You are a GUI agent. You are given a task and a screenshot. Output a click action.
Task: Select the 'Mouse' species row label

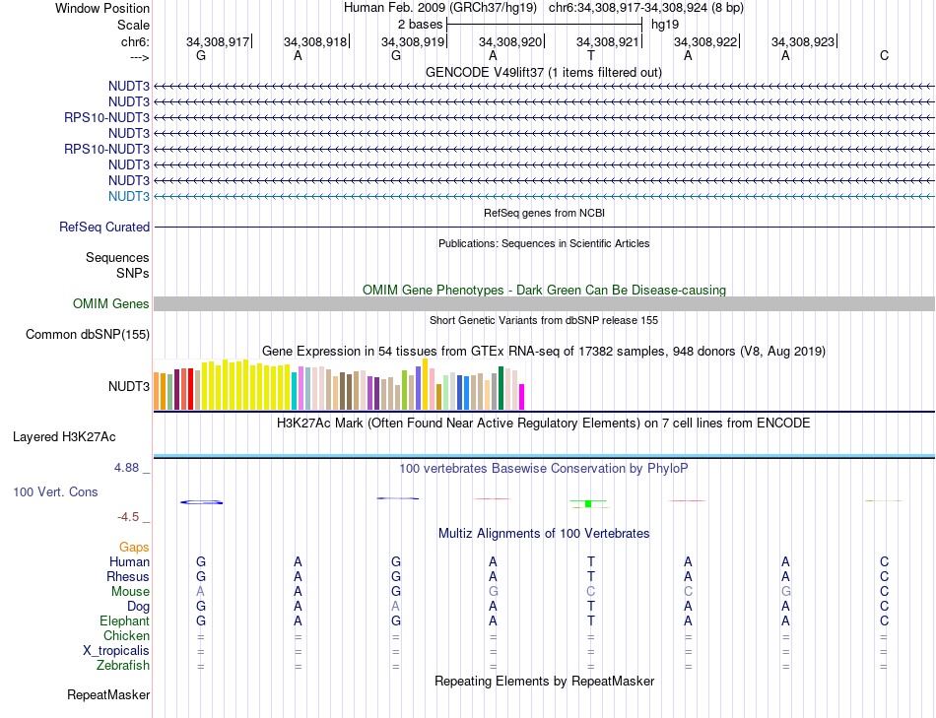point(130,592)
